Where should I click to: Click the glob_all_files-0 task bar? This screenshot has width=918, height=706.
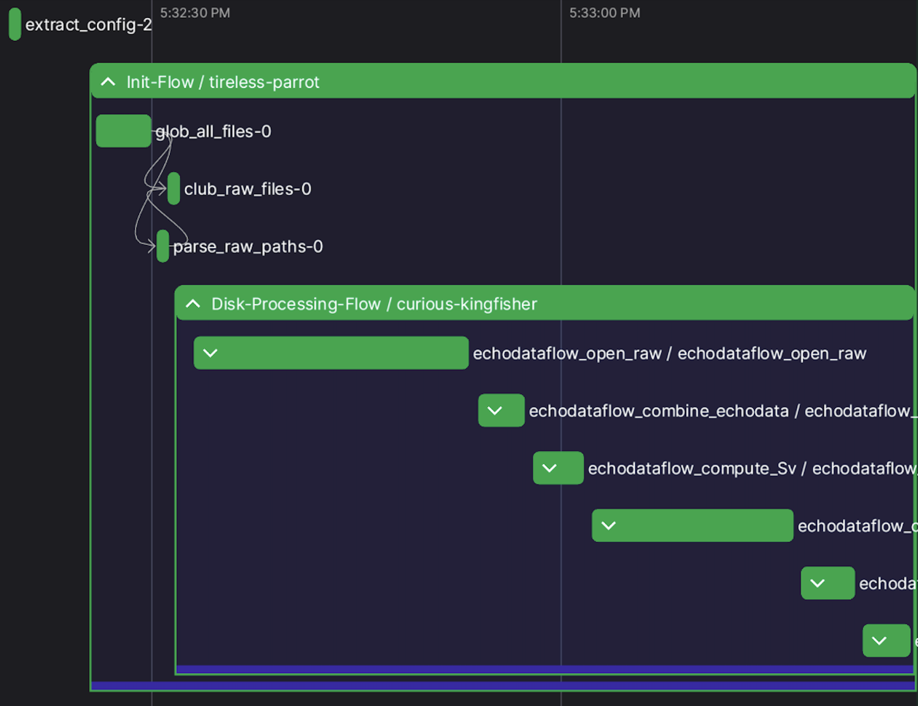(123, 130)
